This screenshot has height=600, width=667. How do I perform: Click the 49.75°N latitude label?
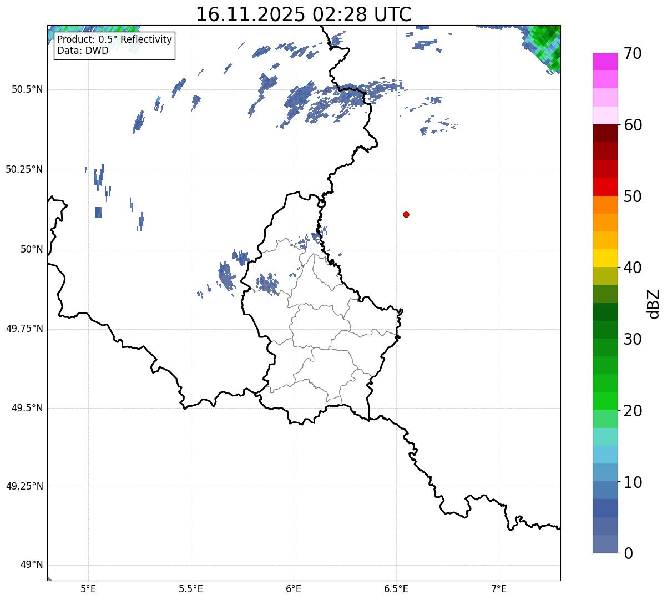click(24, 329)
